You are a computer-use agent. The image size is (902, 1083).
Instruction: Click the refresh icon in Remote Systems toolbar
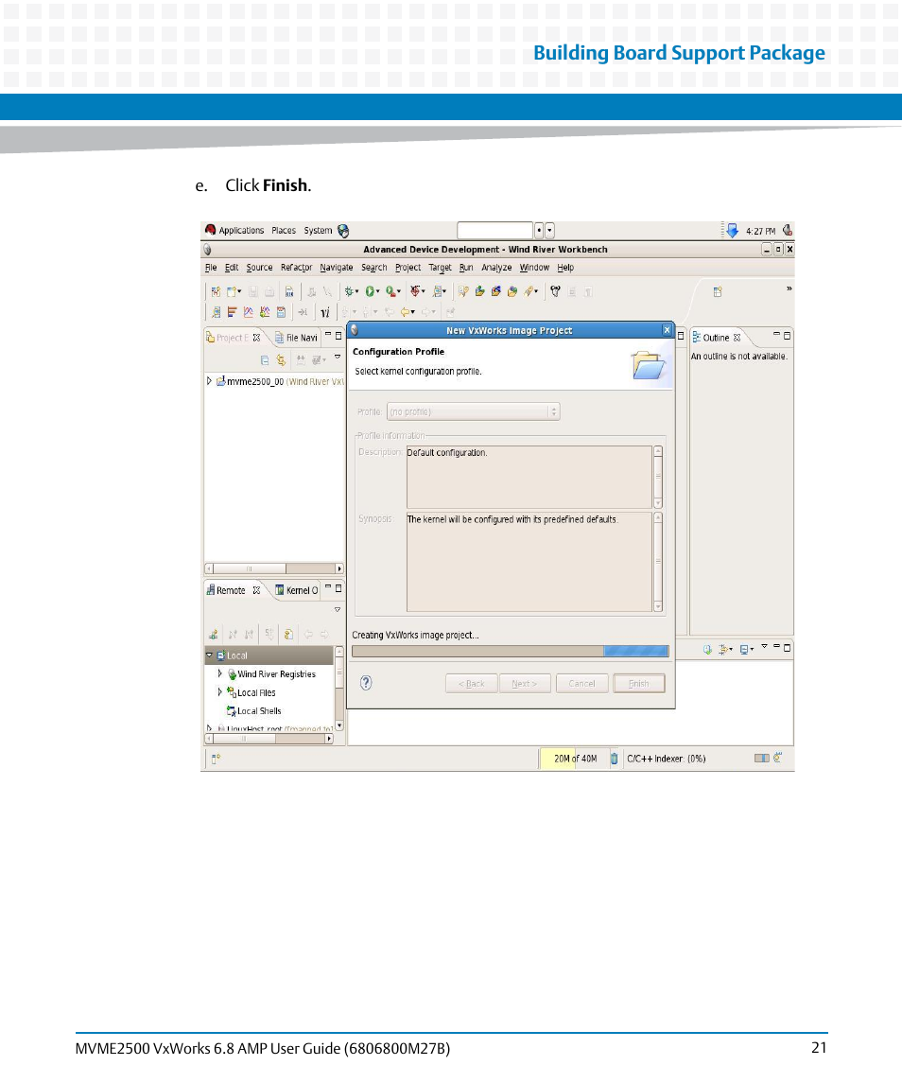click(288, 634)
